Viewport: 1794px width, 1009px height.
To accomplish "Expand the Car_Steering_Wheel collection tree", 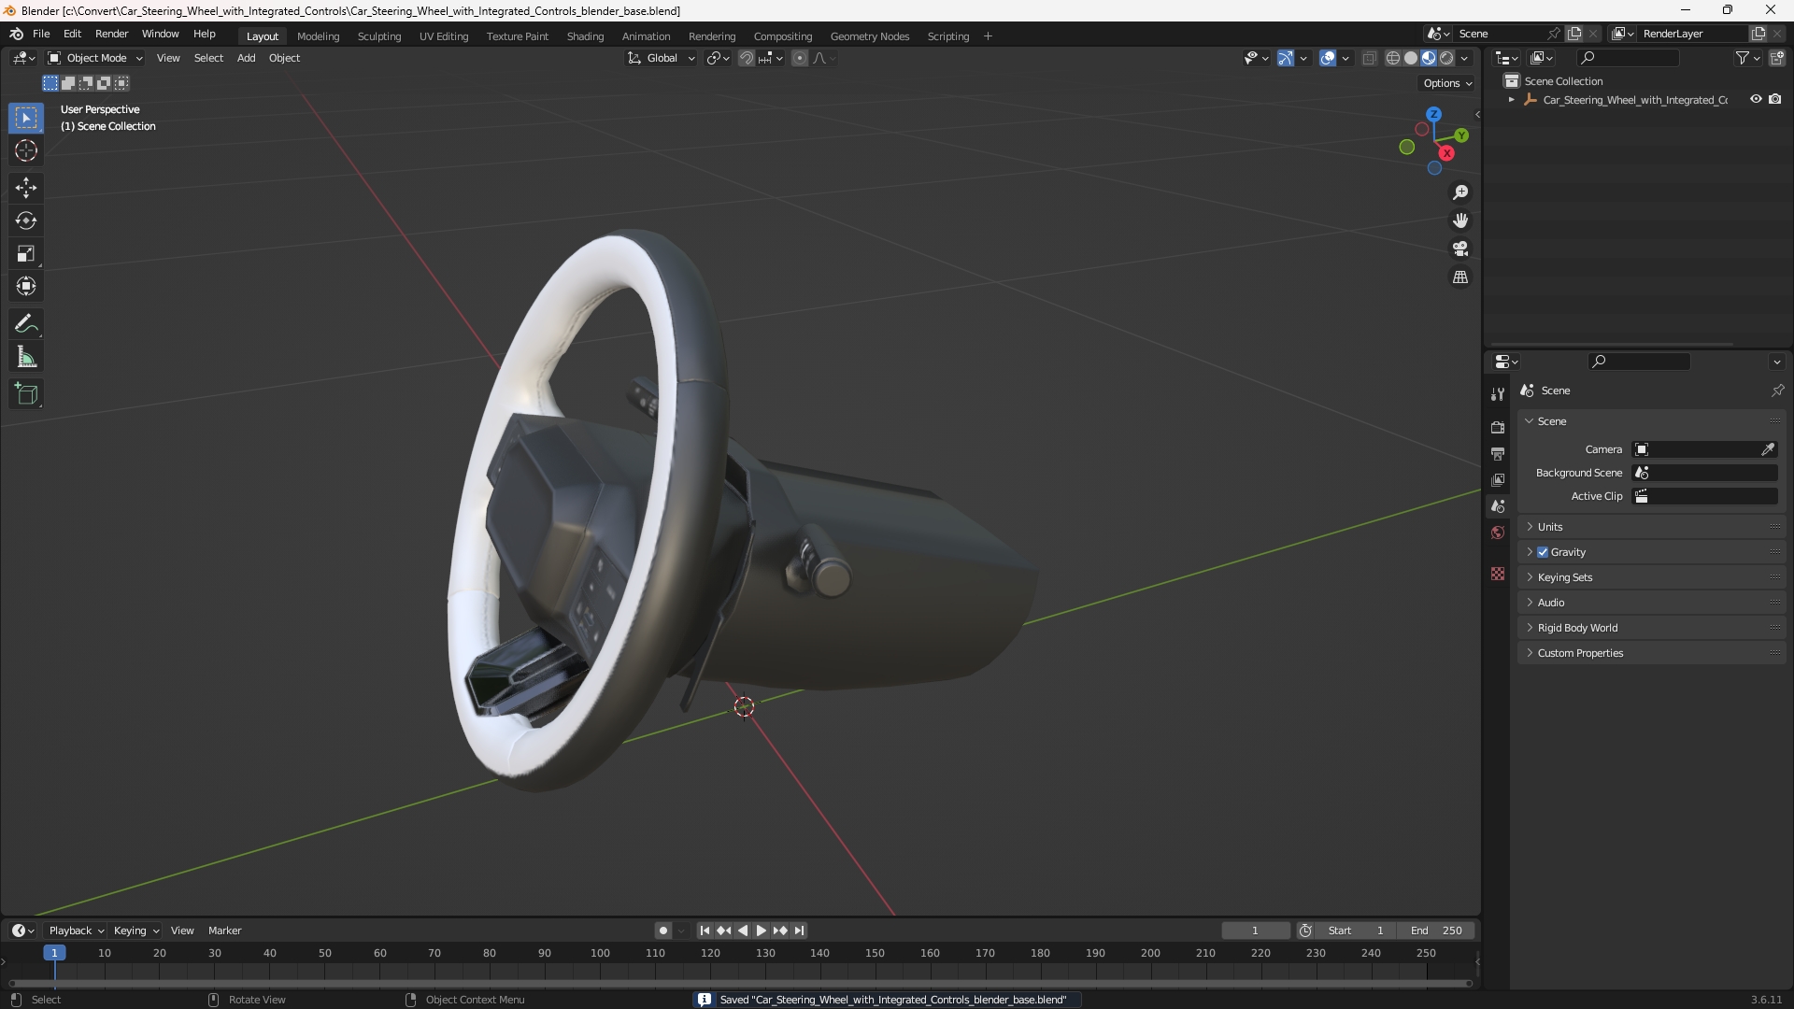I will 1512,100.
